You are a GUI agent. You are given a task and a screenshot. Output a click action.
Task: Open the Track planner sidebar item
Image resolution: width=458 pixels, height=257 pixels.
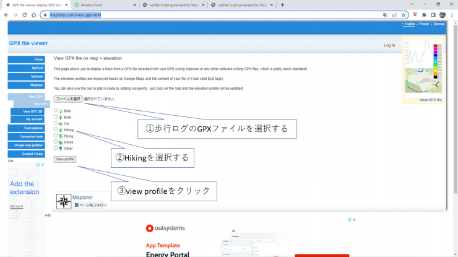click(26, 128)
